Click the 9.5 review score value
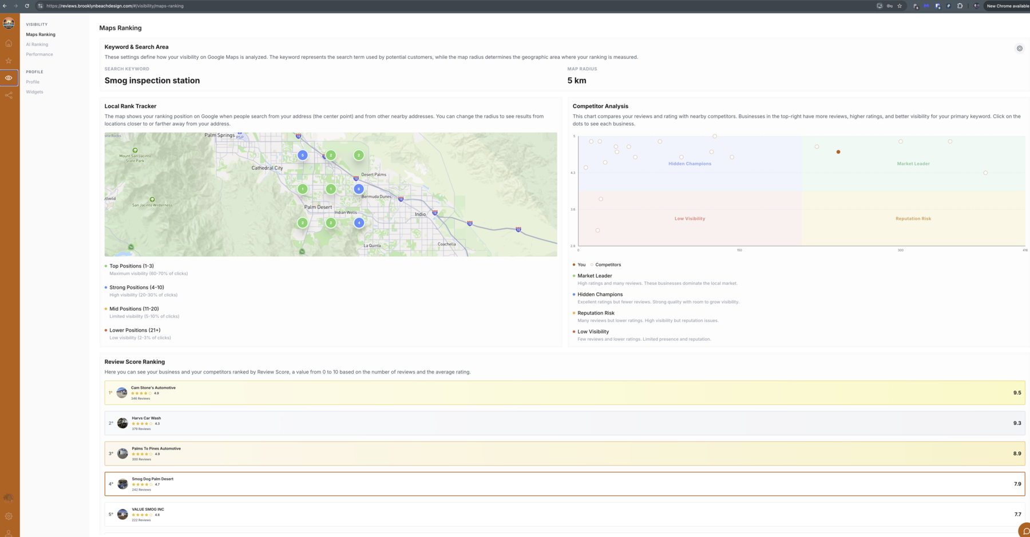This screenshot has height=537, width=1030. (1017, 393)
